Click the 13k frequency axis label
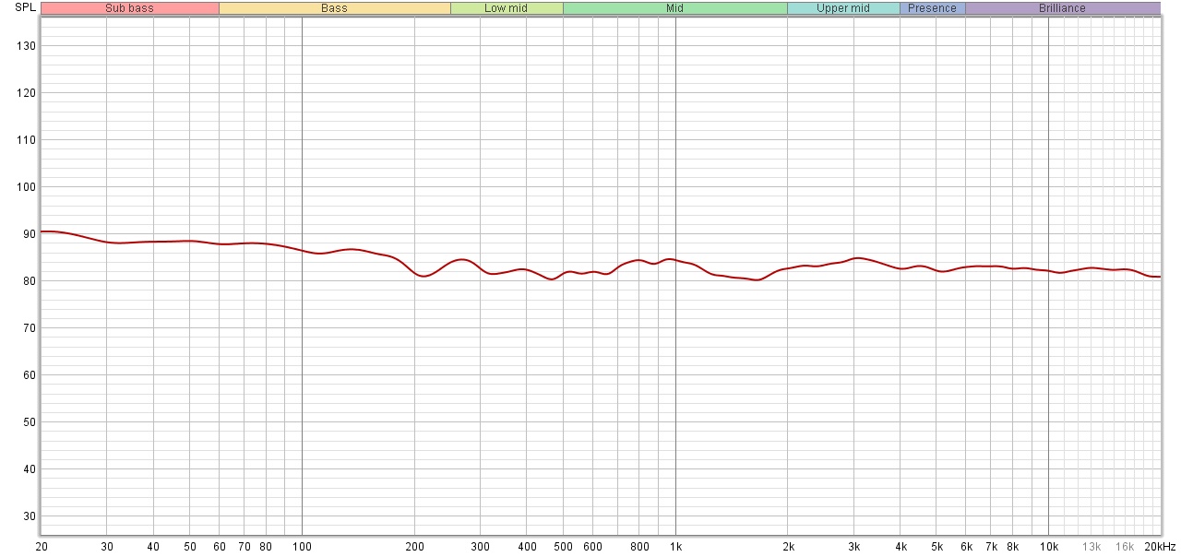 click(1092, 546)
